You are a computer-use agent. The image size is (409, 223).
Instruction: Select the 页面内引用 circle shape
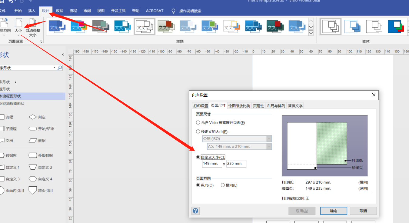(12, 191)
